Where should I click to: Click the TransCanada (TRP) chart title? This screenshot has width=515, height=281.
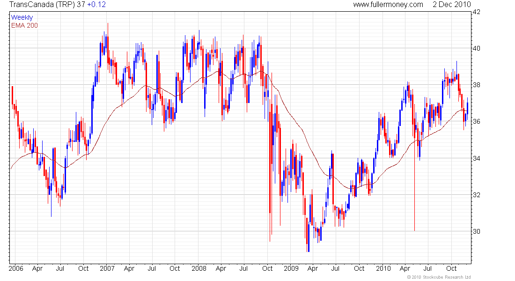click(x=42, y=4)
